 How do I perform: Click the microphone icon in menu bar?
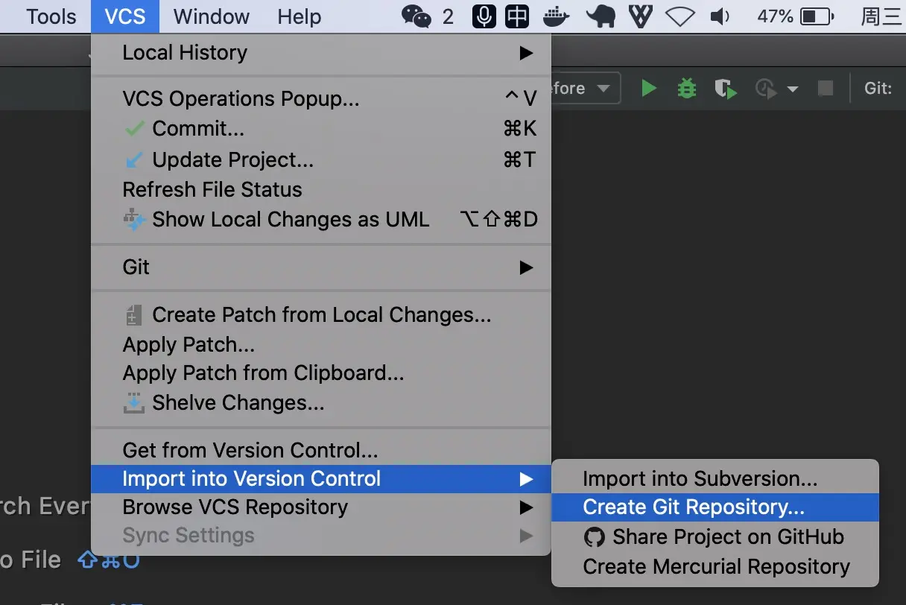pos(484,16)
